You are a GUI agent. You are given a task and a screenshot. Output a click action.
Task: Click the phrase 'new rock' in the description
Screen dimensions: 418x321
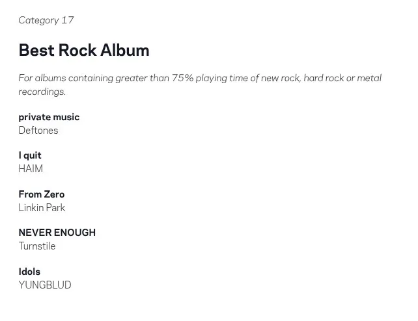tap(279, 78)
